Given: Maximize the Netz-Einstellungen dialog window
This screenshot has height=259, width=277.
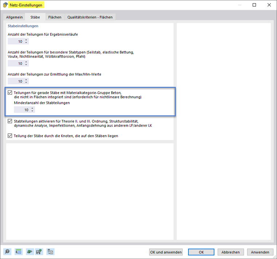Looking at the screenshot, I should [254, 5].
